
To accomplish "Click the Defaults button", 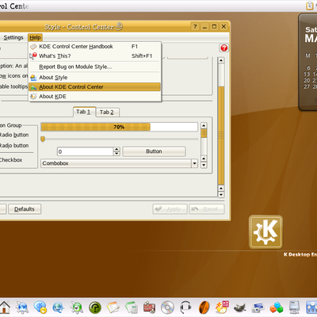I will tap(25, 209).
